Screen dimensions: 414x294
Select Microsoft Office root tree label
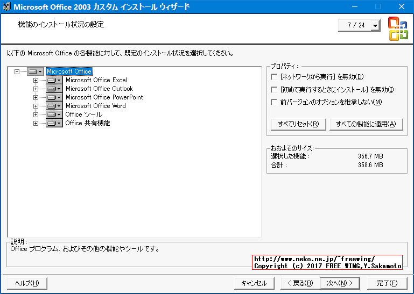tap(69, 71)
